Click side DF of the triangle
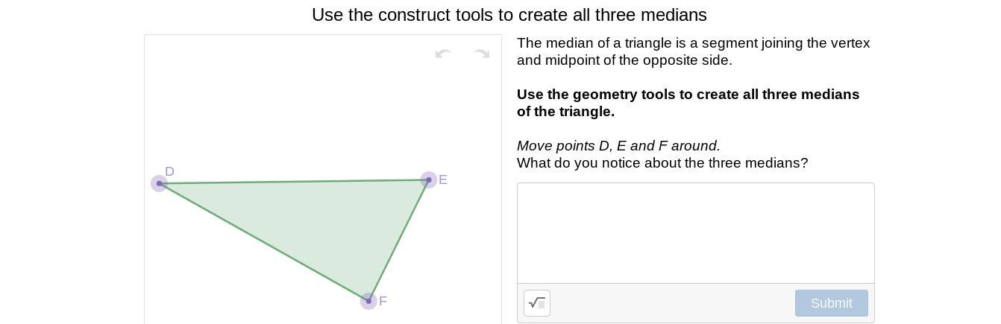This screenshot has height=324, width=1001. point(263,242)
